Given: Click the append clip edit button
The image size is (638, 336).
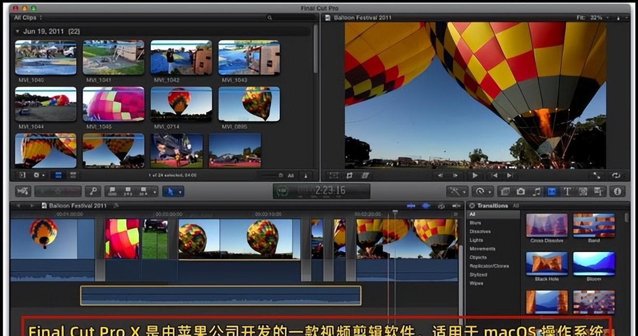Looking at the screenshot, I should point(143,191).
